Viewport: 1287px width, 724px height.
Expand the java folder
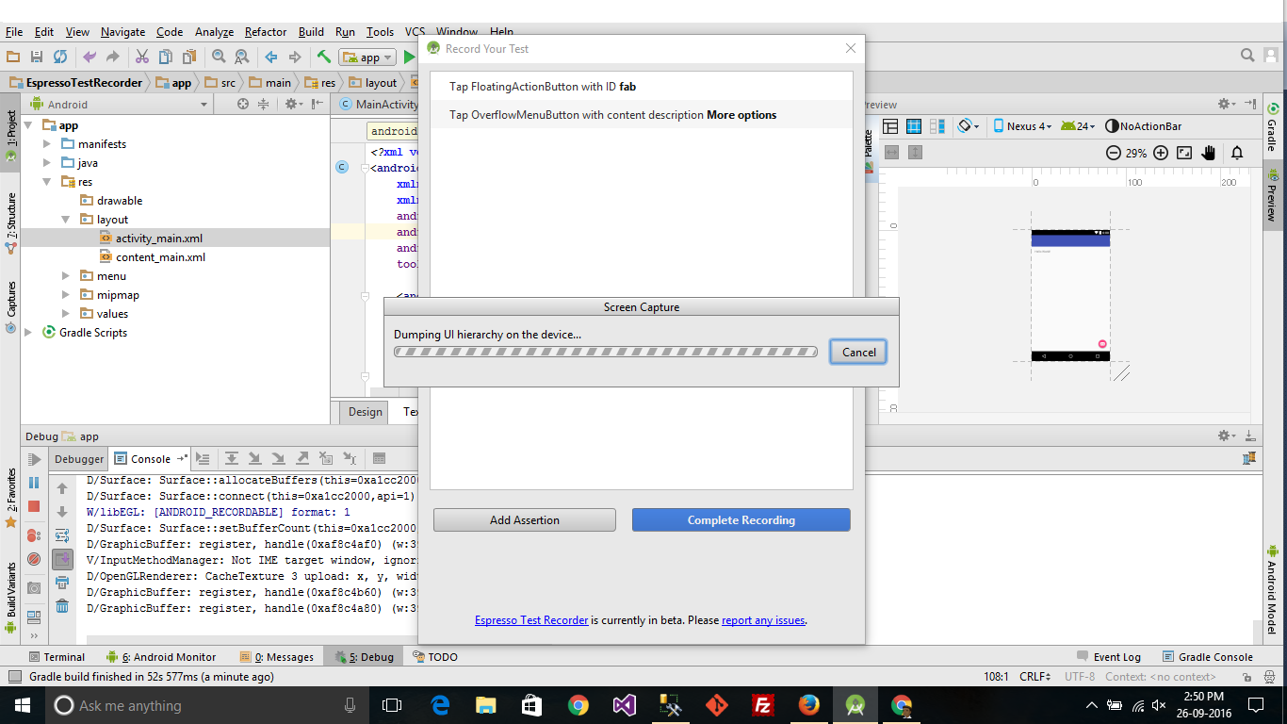pos(48,163)
